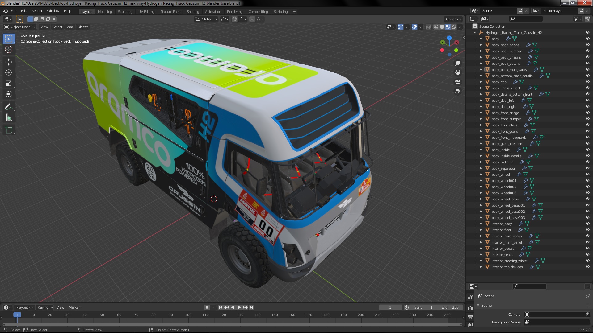Collapse Hydrogen_Racing_Truck_Gaussin_H2 collection
The image size is (593, 333).
[x=475, y=33]
